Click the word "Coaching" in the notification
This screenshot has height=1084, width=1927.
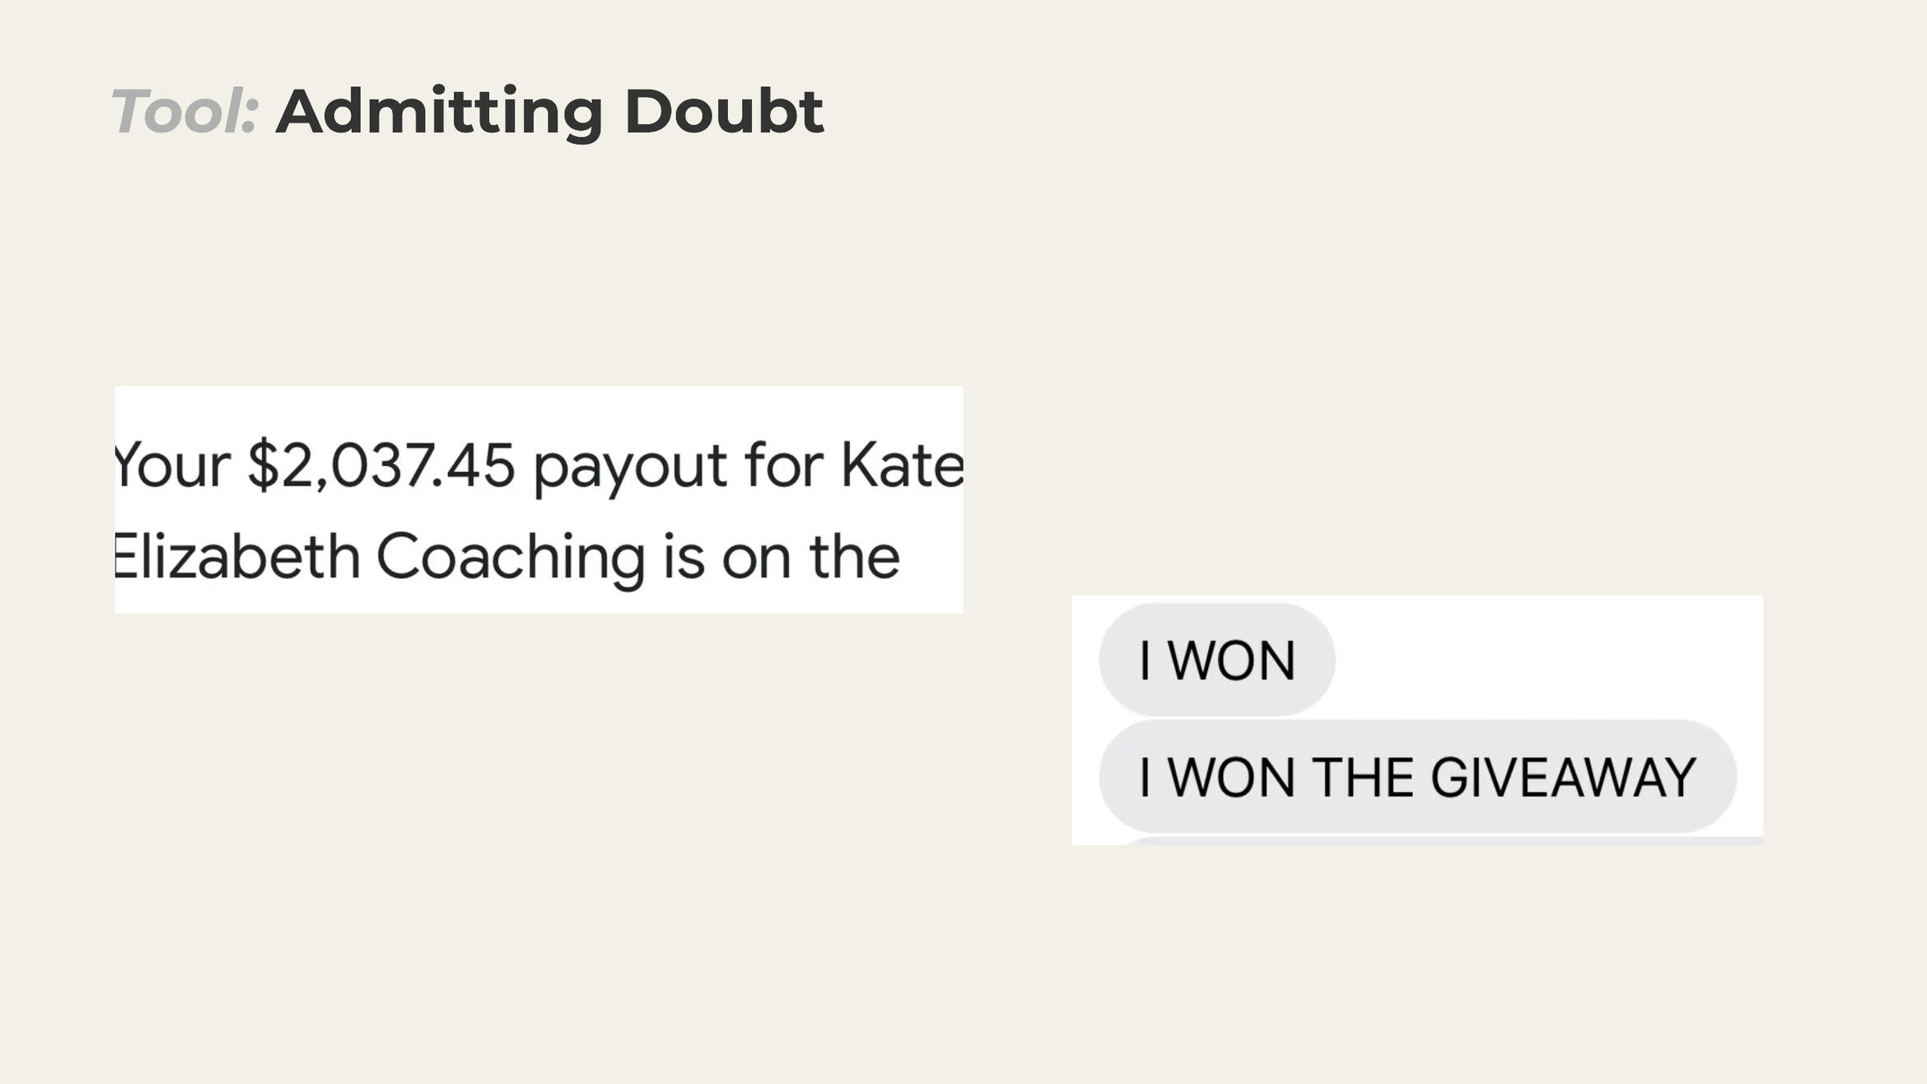pyautogui.click(x=511, y=558)
